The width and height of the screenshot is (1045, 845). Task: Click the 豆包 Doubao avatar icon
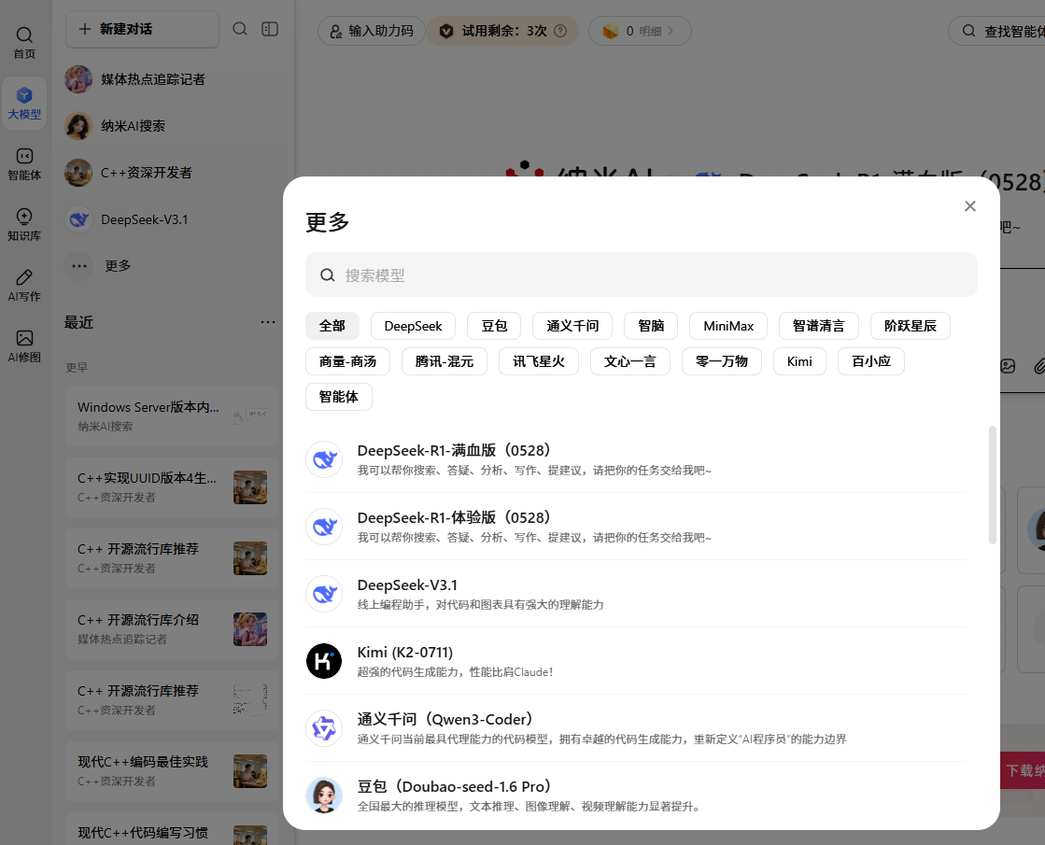tap(324, 796)
